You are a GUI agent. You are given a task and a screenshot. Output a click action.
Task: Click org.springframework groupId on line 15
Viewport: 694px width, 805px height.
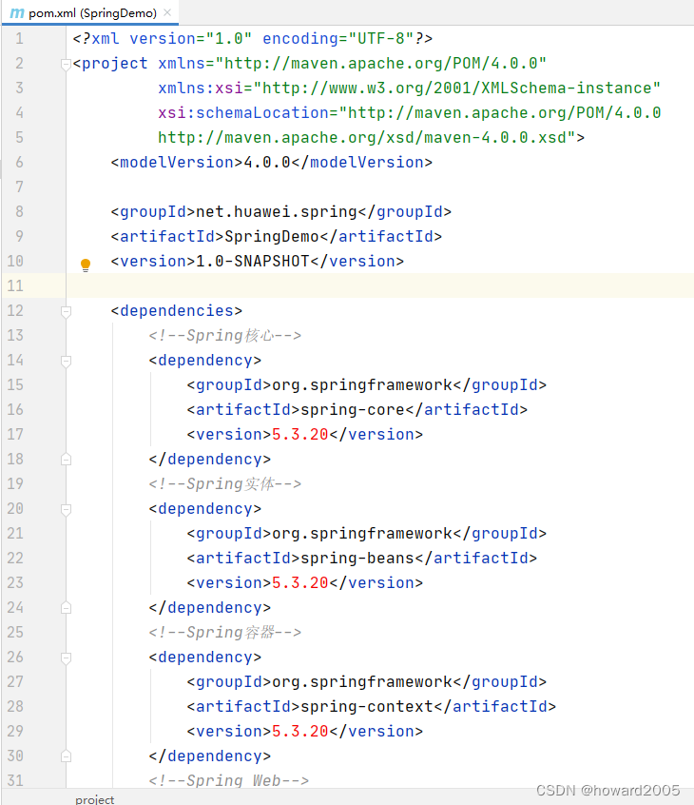click(x=361, y=385)
